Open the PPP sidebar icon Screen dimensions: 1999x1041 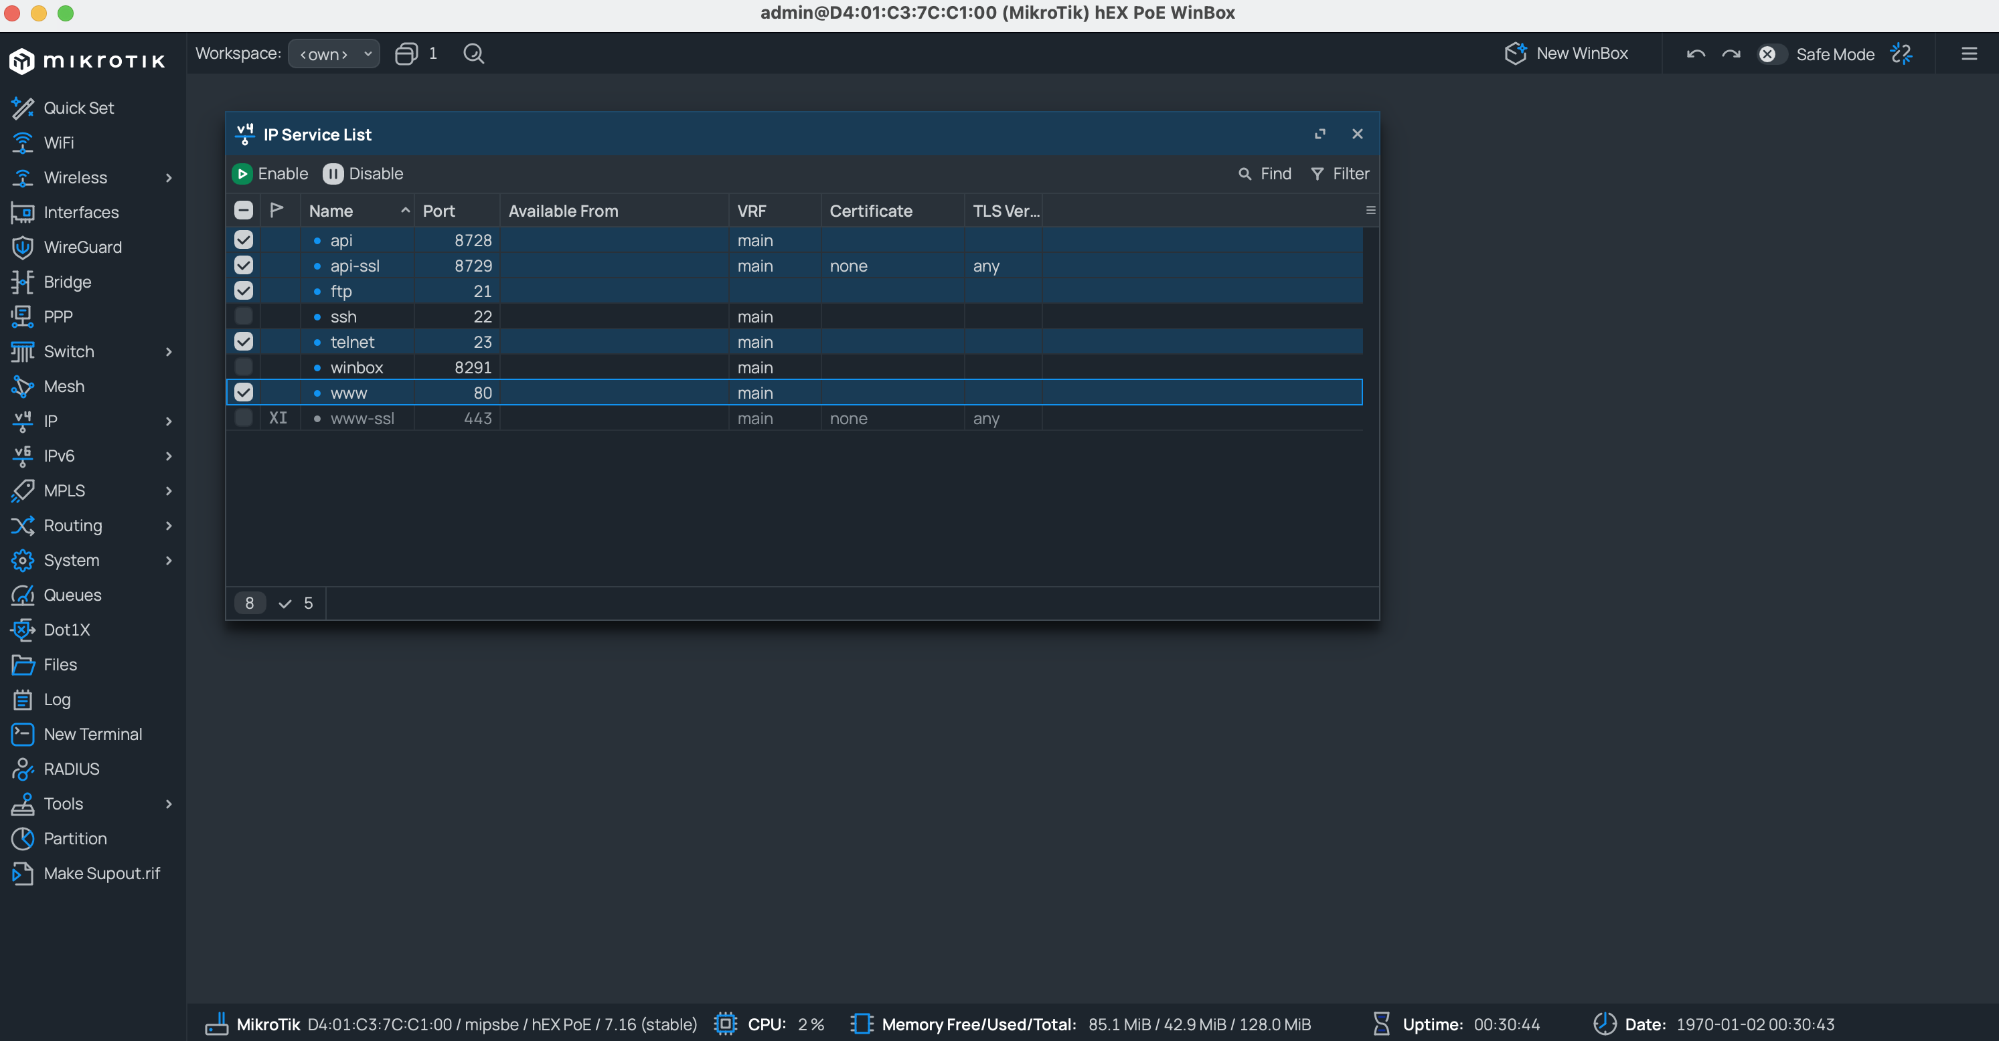click(x=23, y=316)
